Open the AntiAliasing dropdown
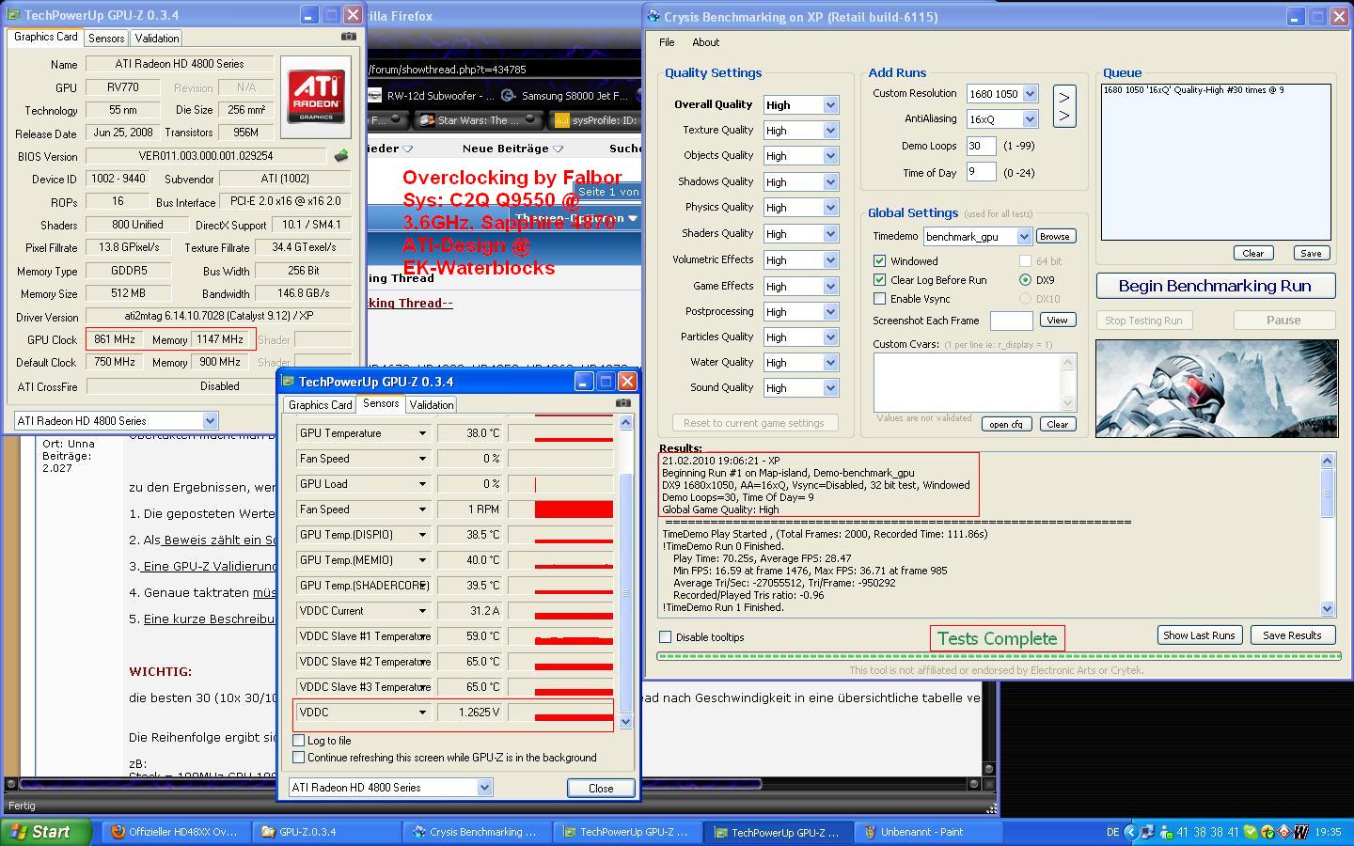Screen dimensions: 1354x846 pos(1030,119)
